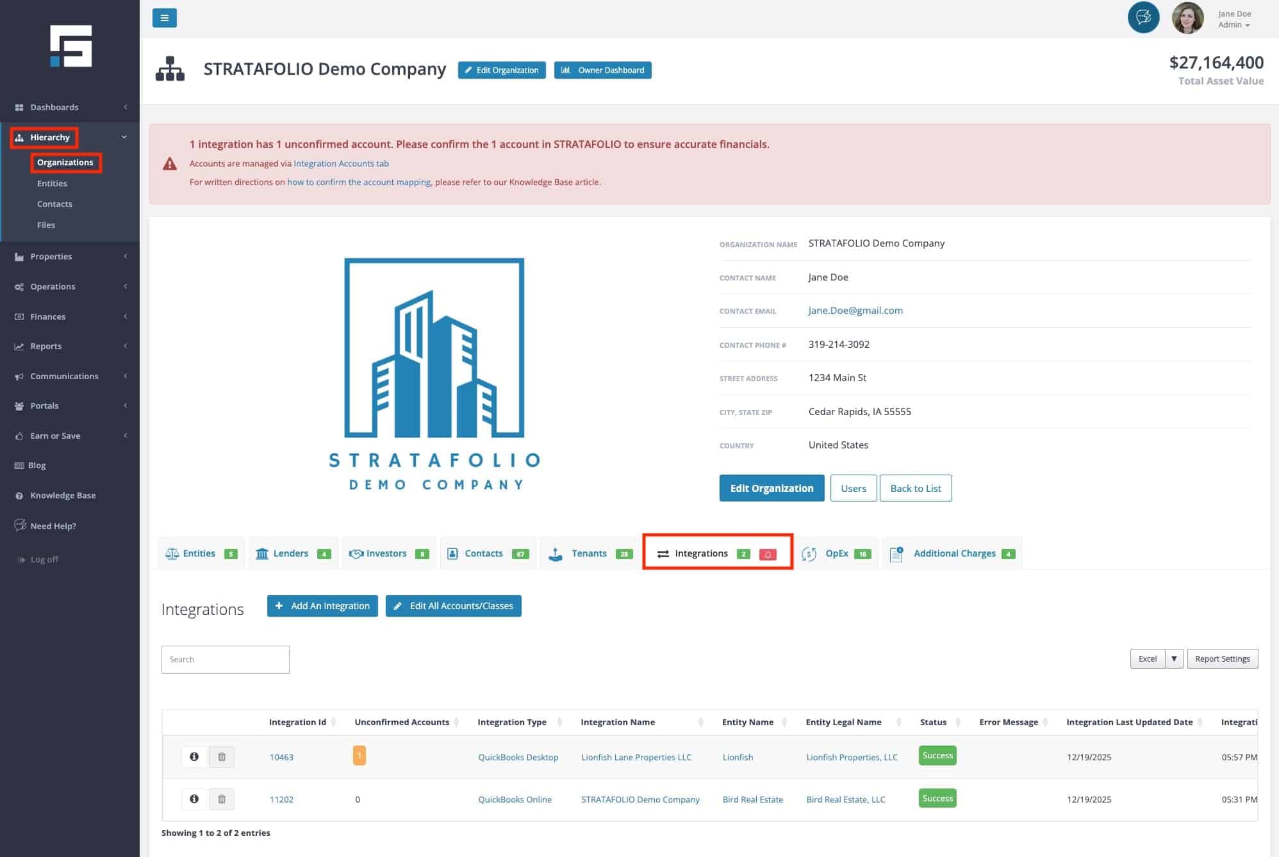1279x857 pixels.
Task: Click the STRATAFOLIO logo in sidebar
Action: pos(70,46)
